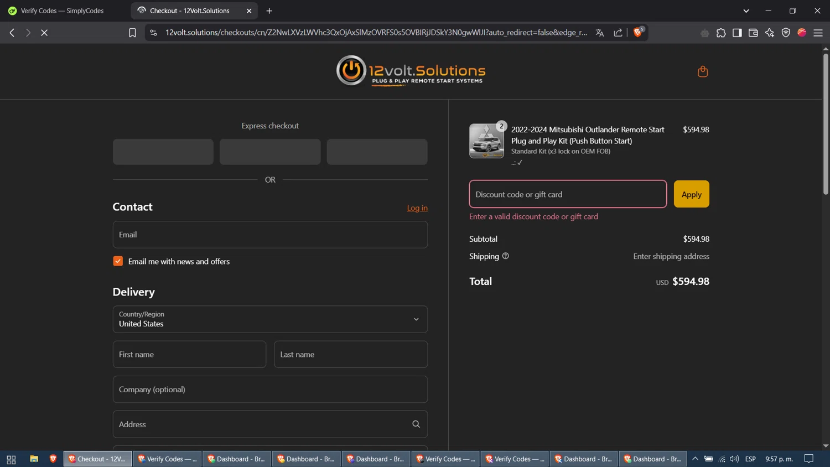Click the Last name field
This screenshot has width=830, height=467.
[x=351, y=354]
